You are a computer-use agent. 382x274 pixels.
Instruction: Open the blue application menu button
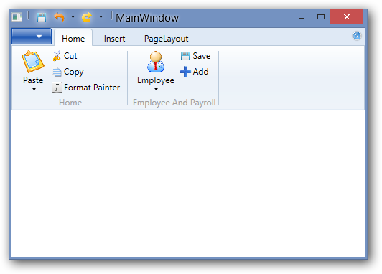[32, 37]
